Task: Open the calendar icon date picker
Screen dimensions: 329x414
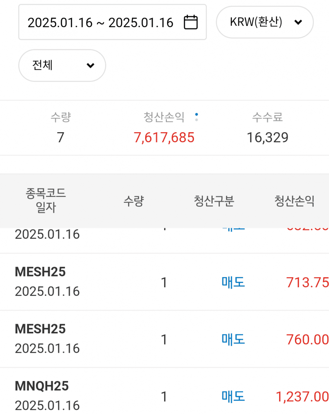Action: point(190,22)
